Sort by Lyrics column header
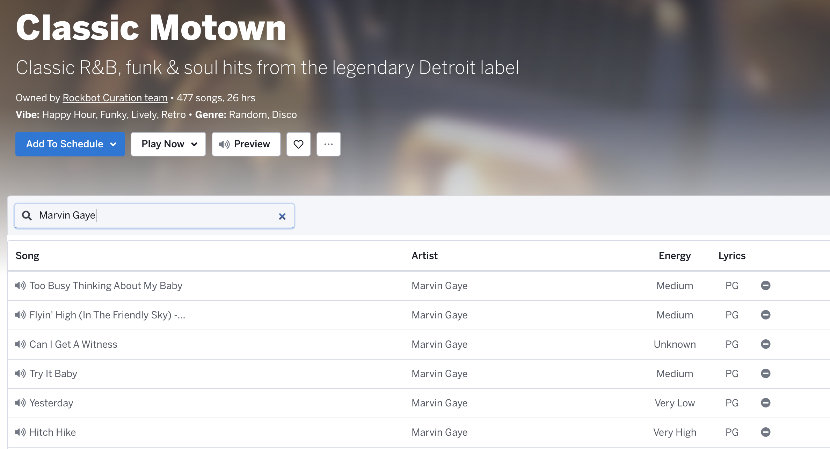The height and width of the screenshot is (449, 830). [732, 256]
